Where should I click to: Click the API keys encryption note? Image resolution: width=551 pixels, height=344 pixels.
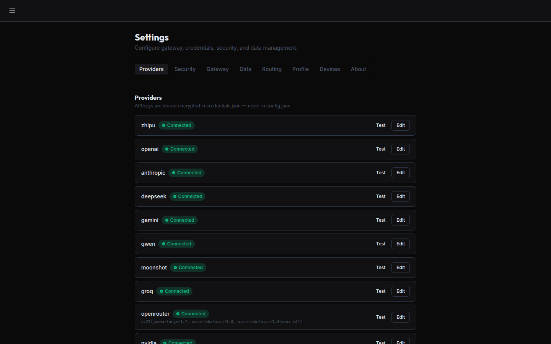[x=213, y=106]
